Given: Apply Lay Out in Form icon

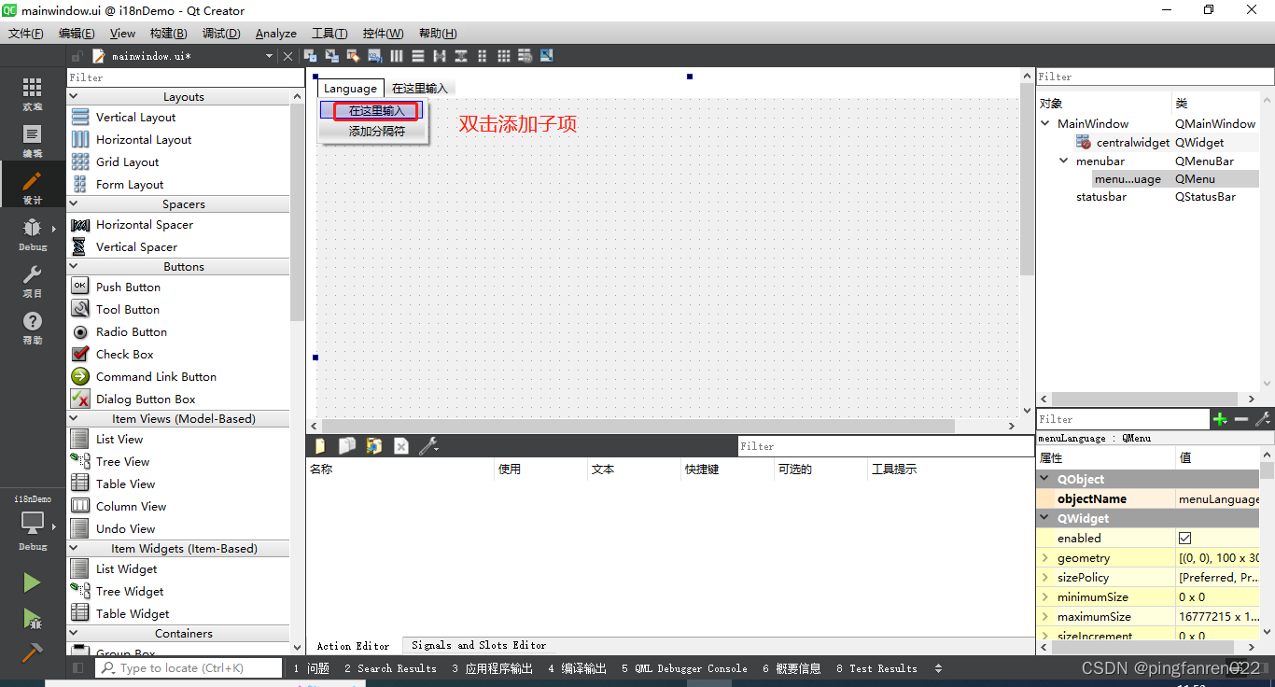Looking at the screenshot, I should [482, 56].
